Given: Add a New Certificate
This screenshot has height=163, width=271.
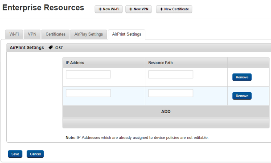Looking at the screenshot, I should (174, 9).
